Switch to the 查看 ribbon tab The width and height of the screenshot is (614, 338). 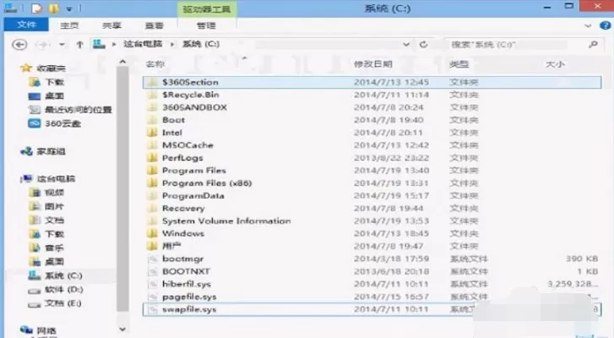[154, 25]
